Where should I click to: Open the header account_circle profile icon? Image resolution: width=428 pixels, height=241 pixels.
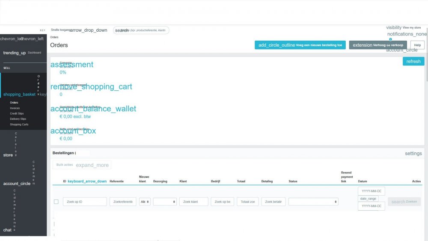pyautogui.click(x=401, y=50)
